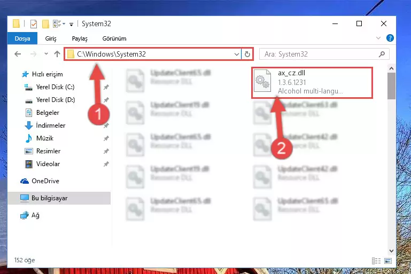Click the Alcohol multi-langu... description text
Viewport: 411px width, 274px height.
[310, 91]
